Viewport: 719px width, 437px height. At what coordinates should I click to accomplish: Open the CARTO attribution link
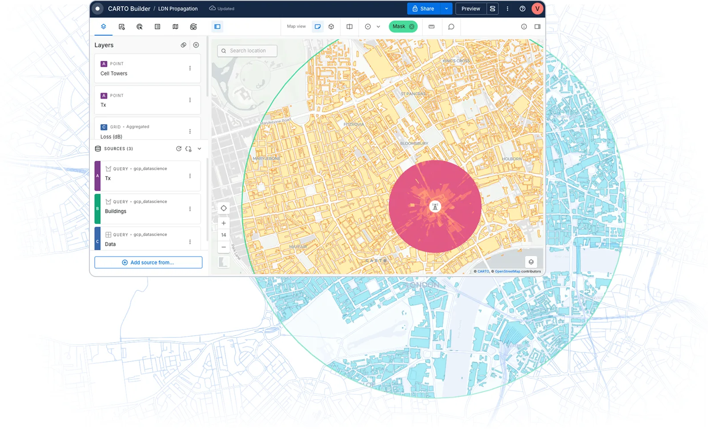point(483,271)
